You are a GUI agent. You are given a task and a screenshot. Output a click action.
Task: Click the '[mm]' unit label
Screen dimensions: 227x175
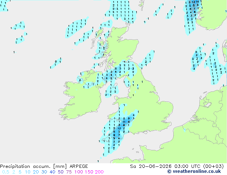60,166
